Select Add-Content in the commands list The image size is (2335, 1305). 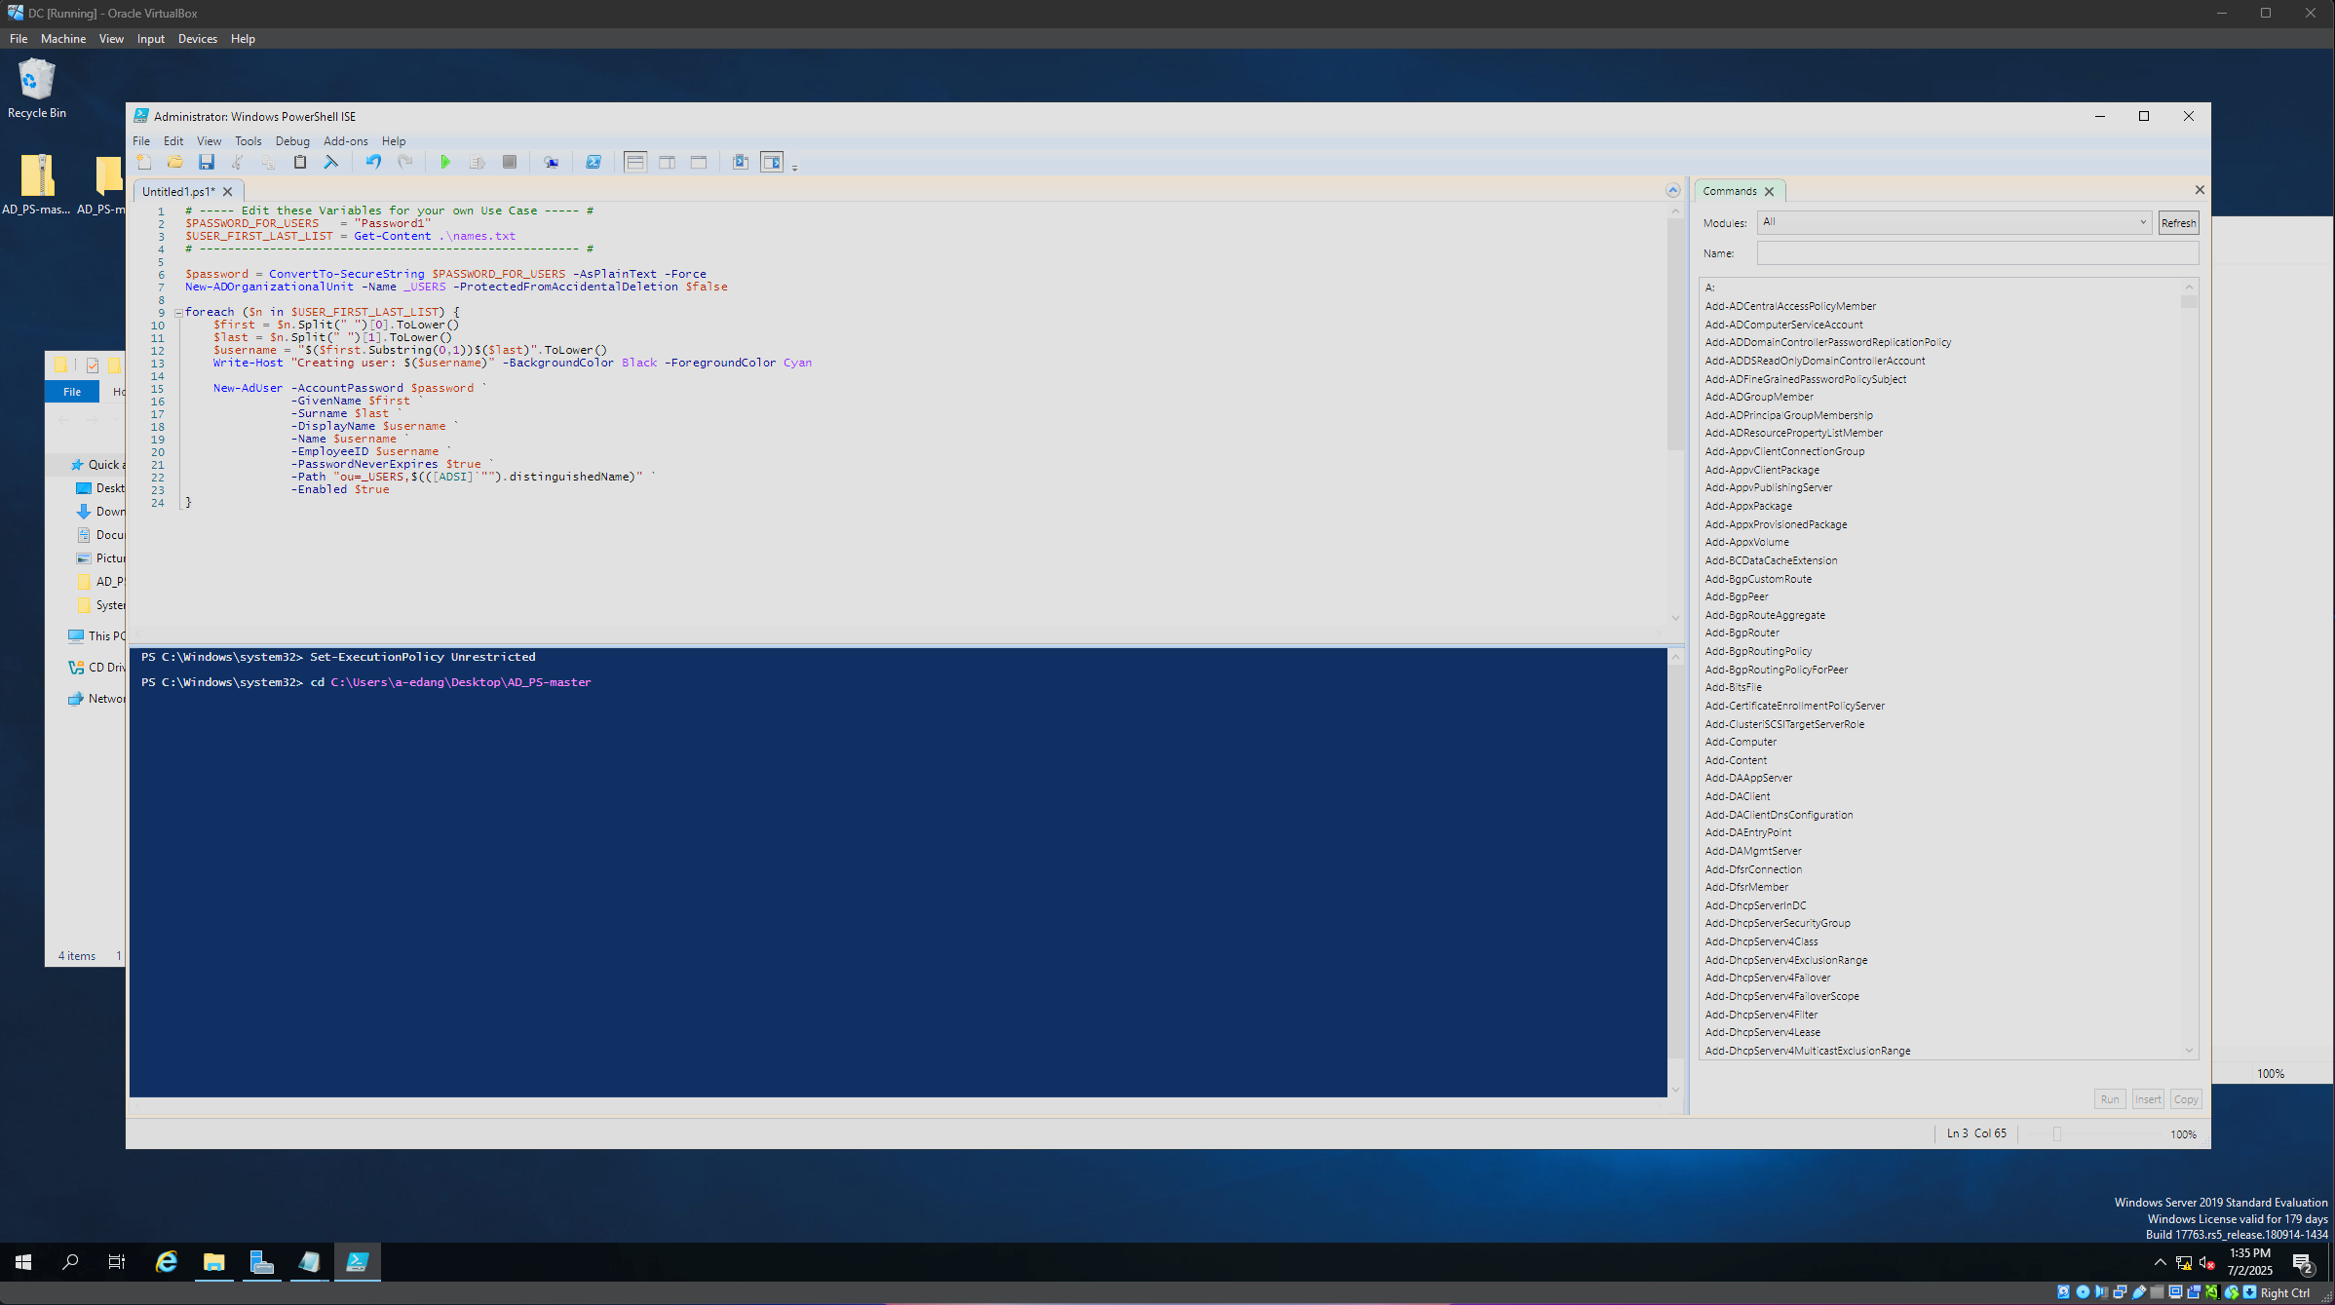[x=1736, y=760]
